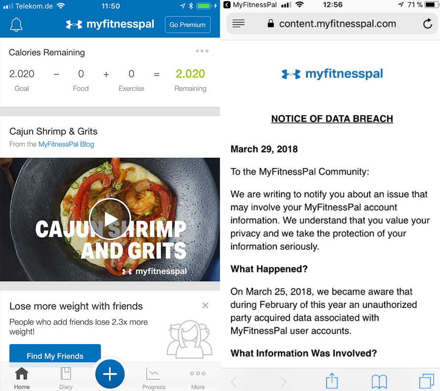The image size is (440, 391).
Task: Open the Progress tab
Action: [x=153, y=378]
